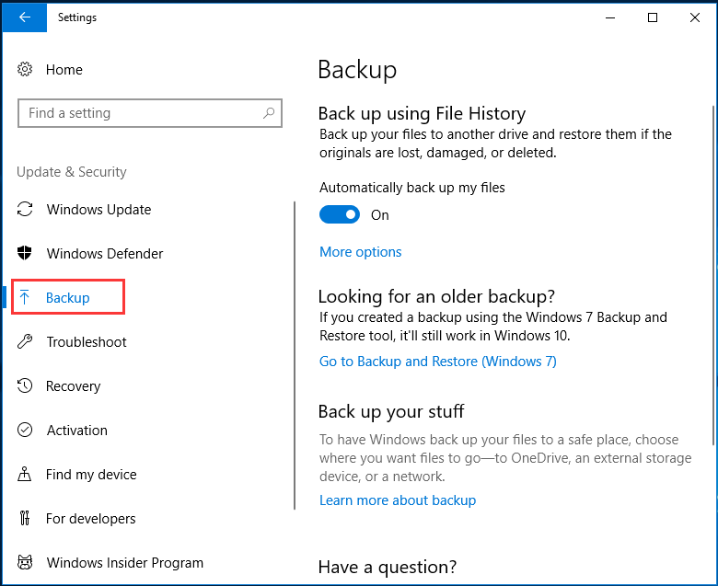This screenshot has width=718, height=586.
Task: Click the Recovery history clock icon
Action: 25,385
